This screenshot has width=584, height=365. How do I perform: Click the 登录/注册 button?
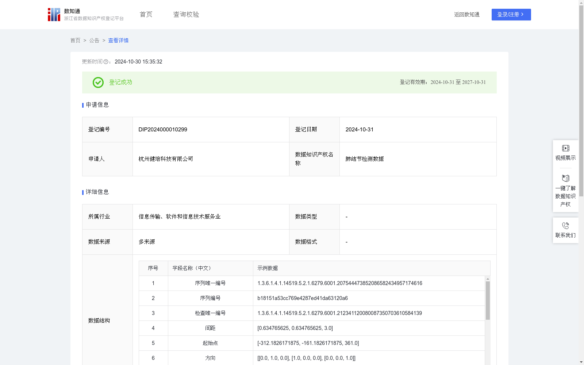click(x=511, y=15)
